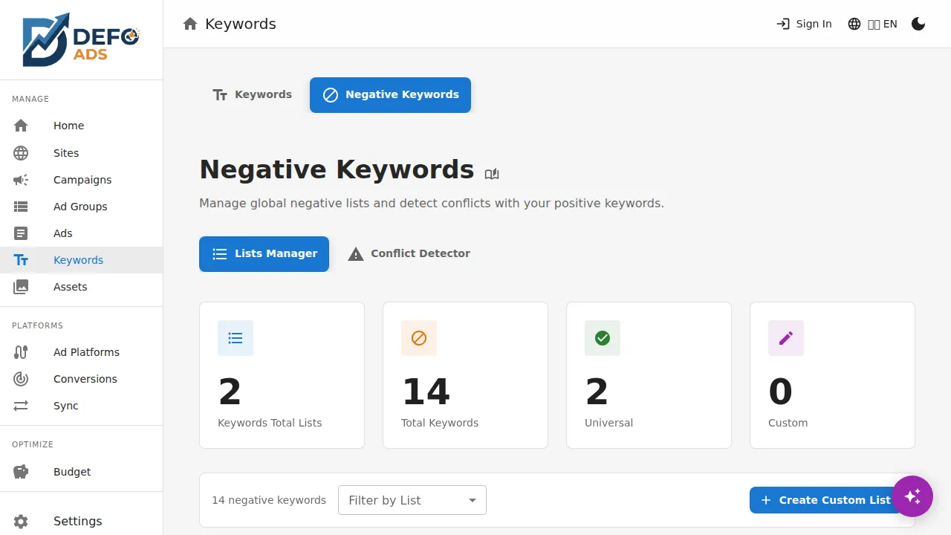This screenshot has height=535, width=951.
Task: Open the Sign In link
Action: click(x=804, y=24)
